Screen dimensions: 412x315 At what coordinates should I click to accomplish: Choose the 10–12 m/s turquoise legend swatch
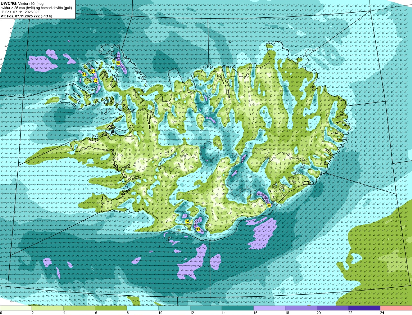(x=174, y=308)
